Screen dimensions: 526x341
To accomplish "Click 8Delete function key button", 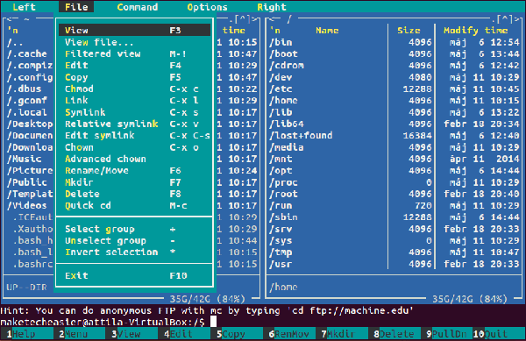I will click(x=394, y=334).
